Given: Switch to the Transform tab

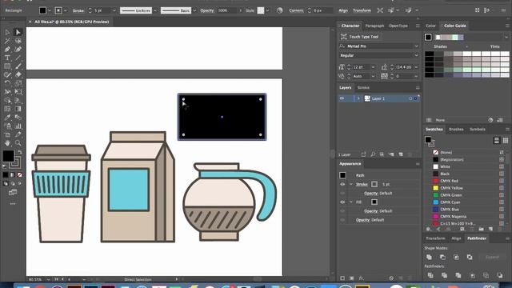Looking at the screenshot, I should (435, 238).
